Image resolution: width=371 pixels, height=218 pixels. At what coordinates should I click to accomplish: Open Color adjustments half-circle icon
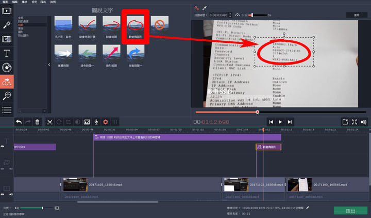point(77,122)
